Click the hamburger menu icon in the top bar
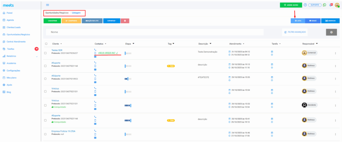Screen dimensions: 342x142 (x=47, y=5)
